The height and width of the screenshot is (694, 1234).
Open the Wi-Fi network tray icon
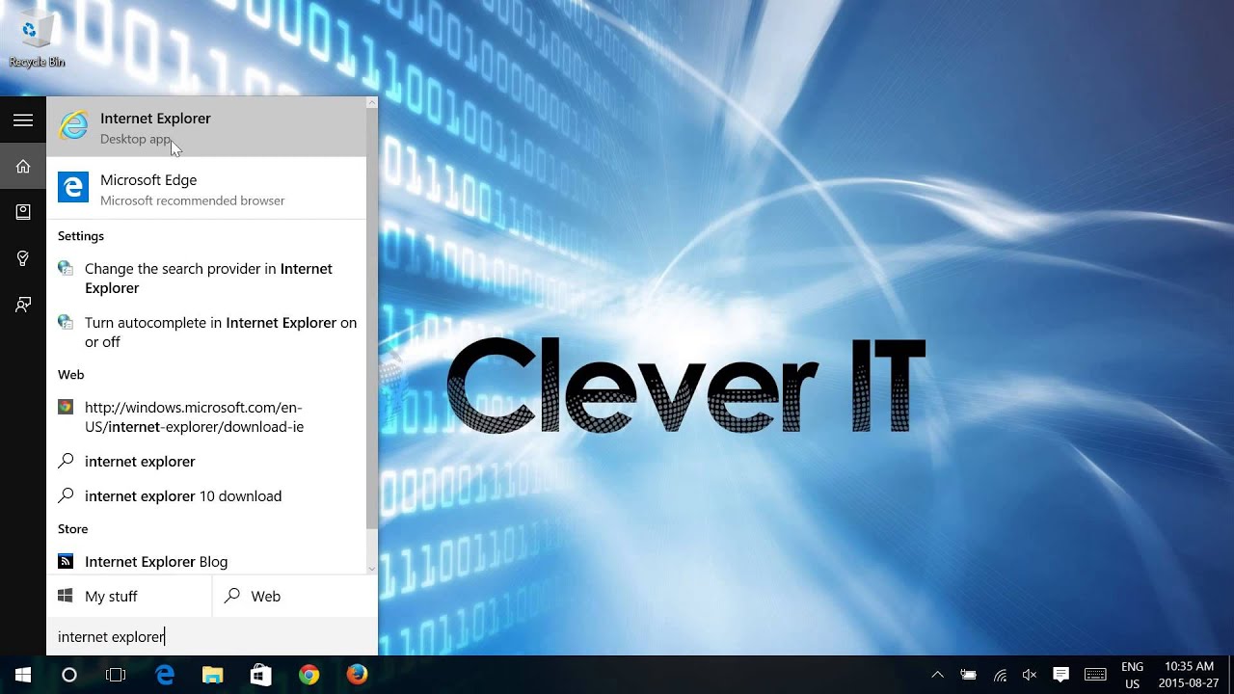point(1001,675)
